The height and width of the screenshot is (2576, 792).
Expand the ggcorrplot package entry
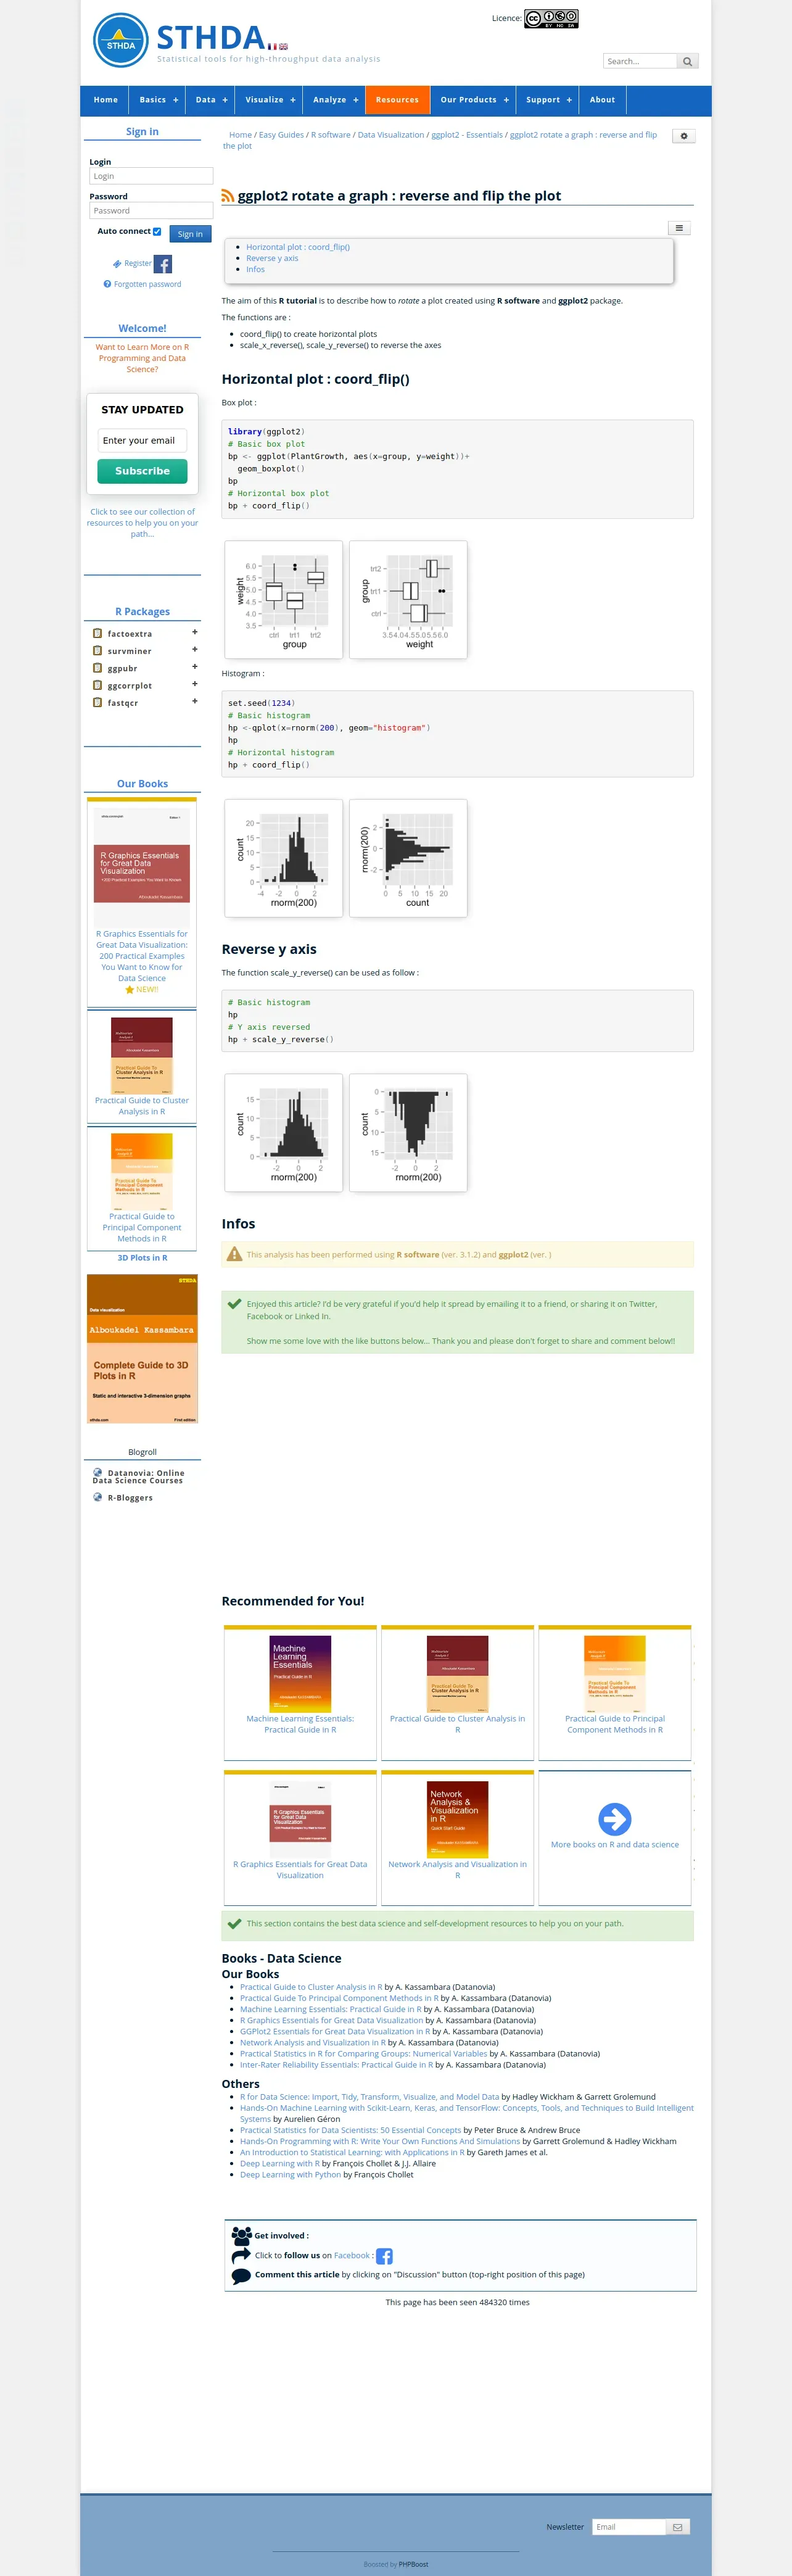(x=195, y=684)
